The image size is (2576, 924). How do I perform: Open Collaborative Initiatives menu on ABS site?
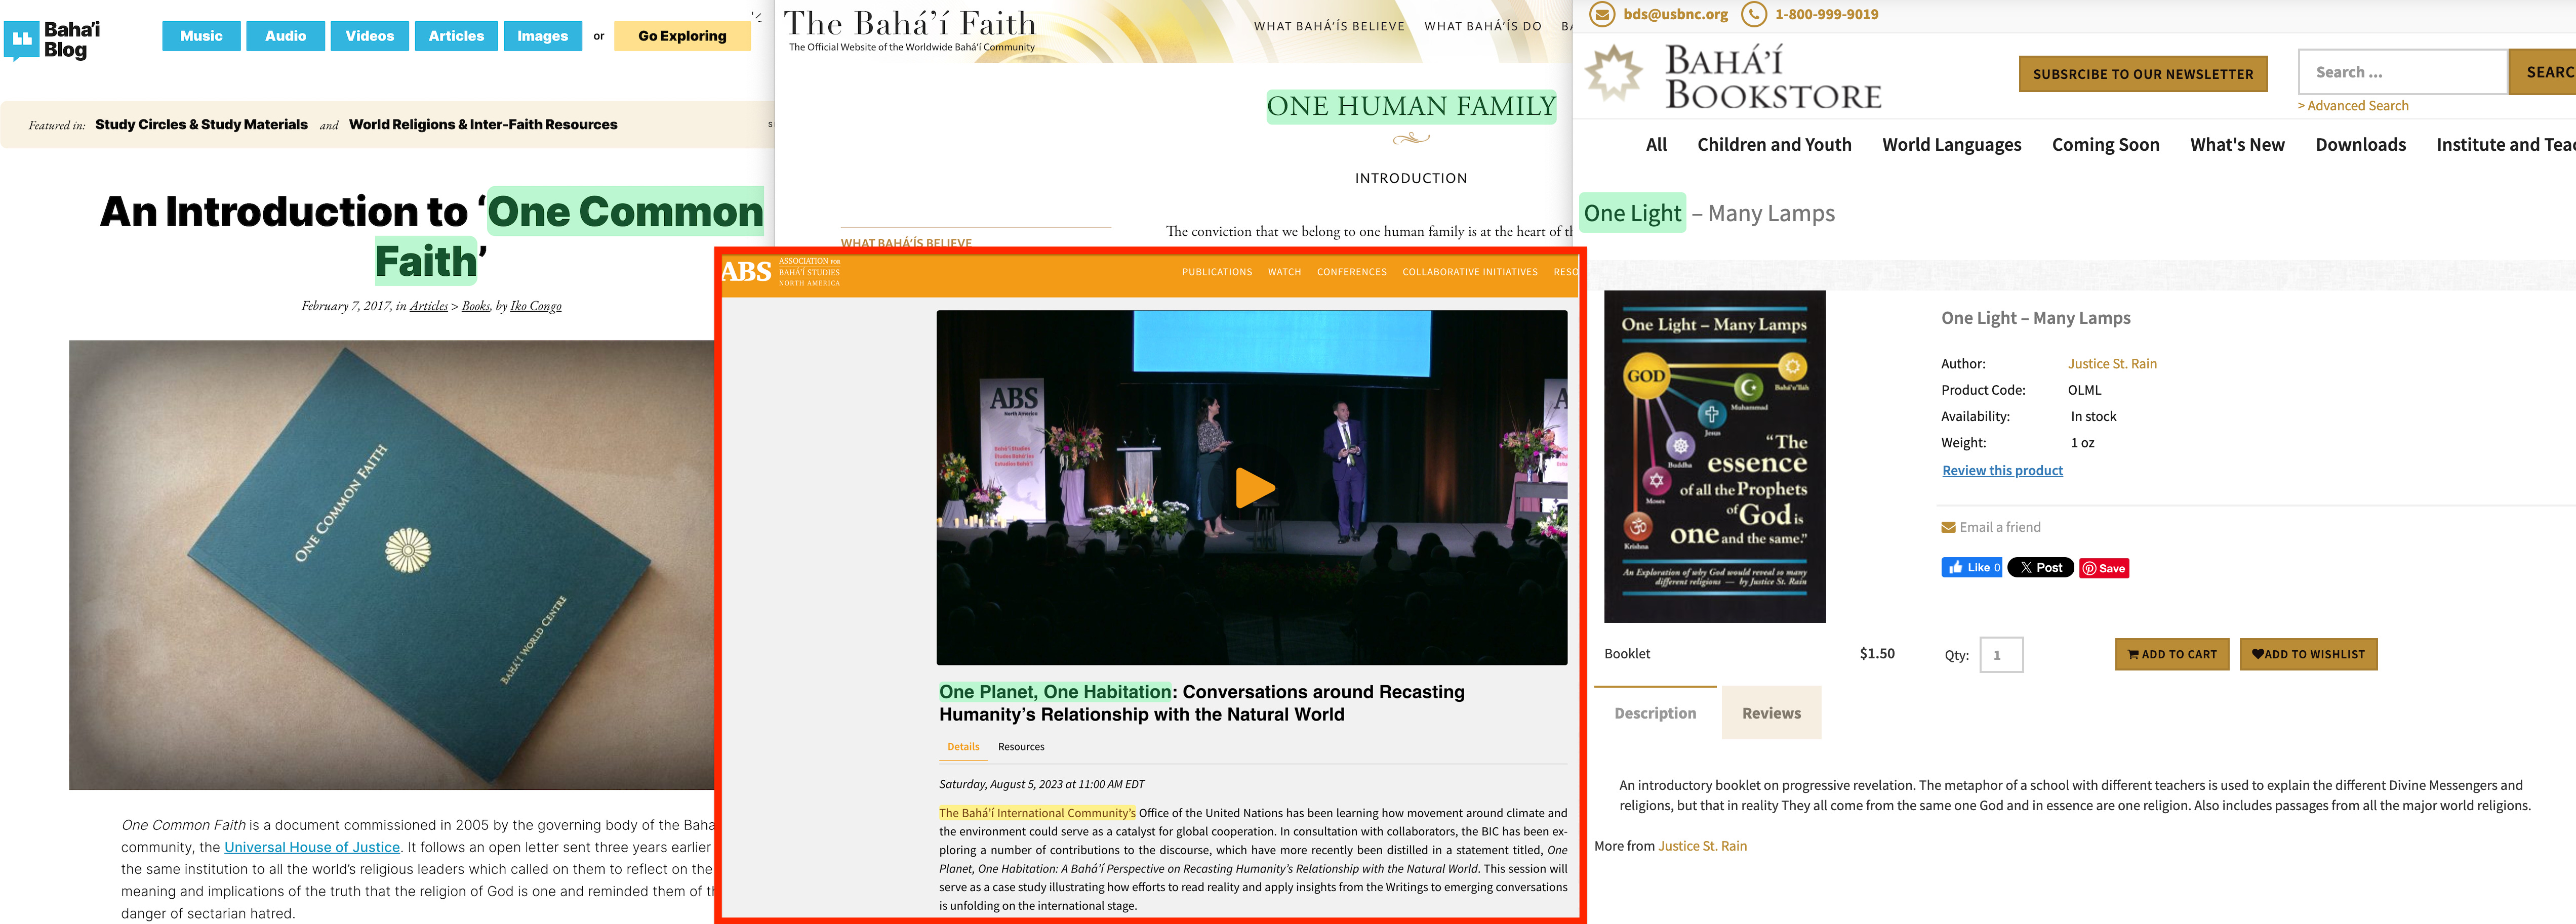click(x=1470, y=272)
